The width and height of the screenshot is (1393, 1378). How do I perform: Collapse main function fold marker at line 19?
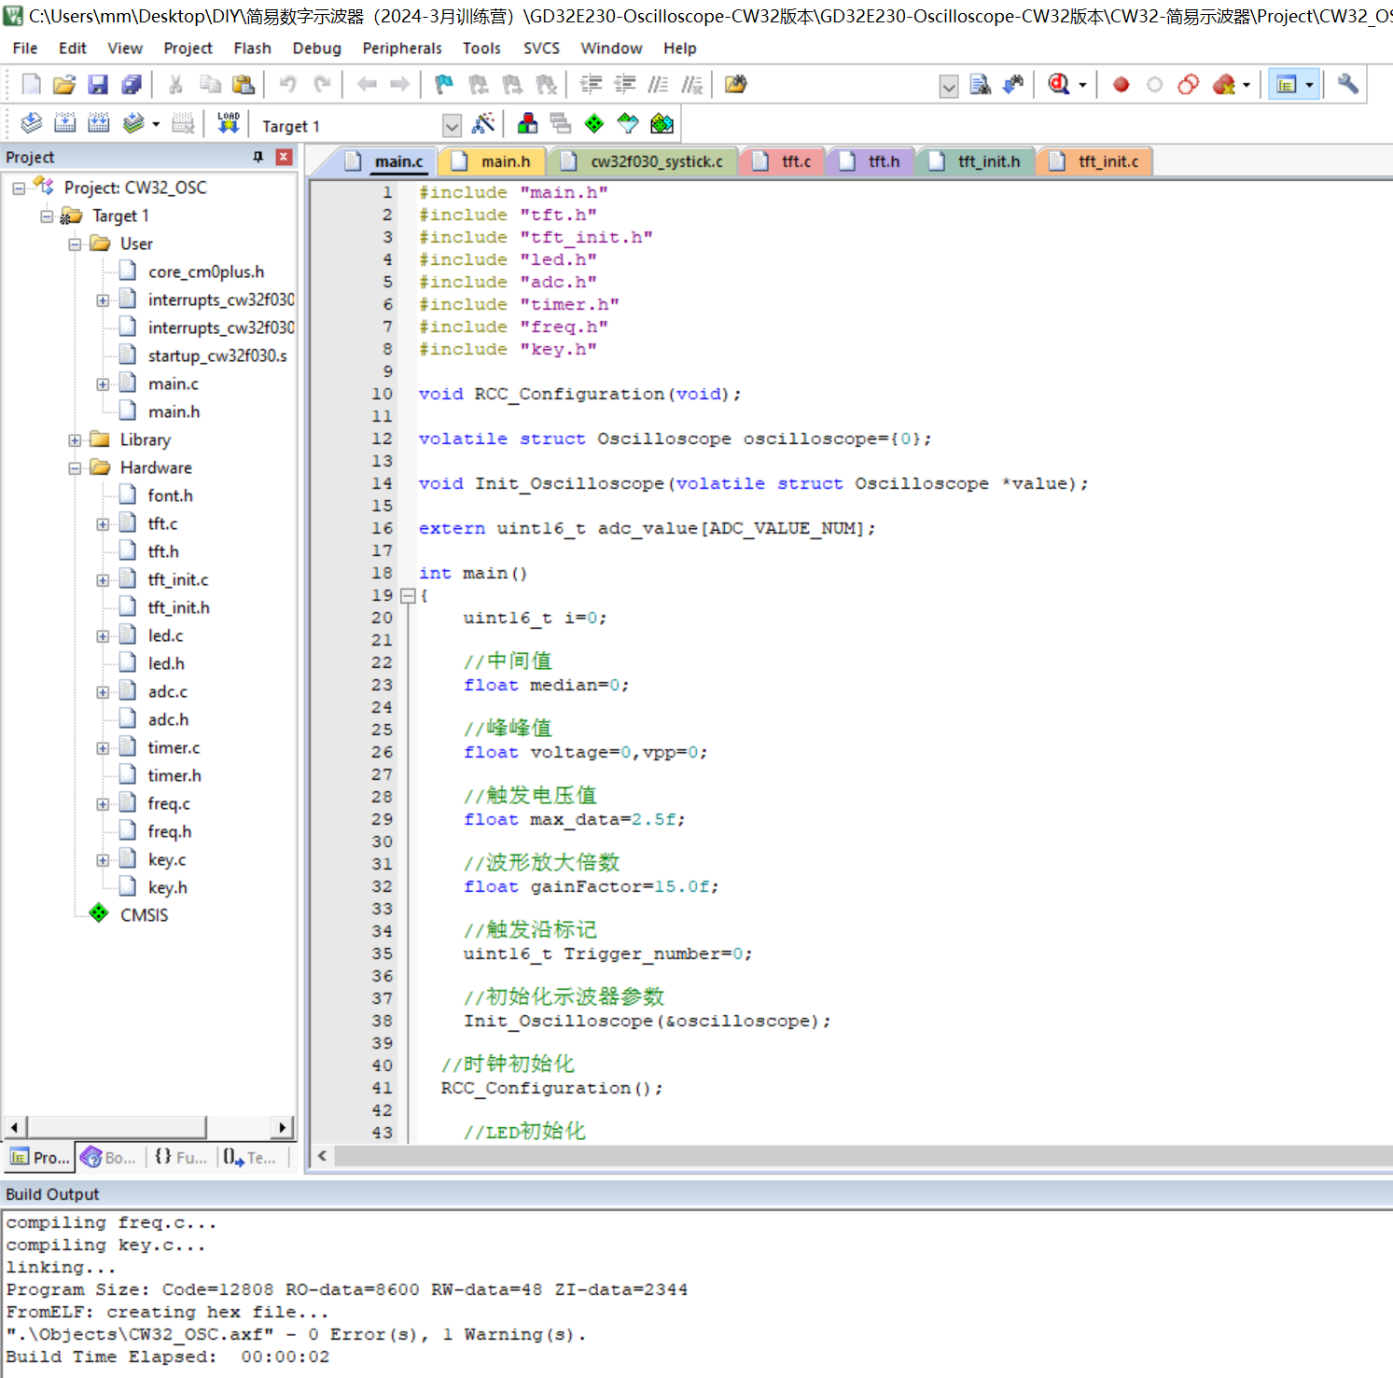(x=408, y=595)
